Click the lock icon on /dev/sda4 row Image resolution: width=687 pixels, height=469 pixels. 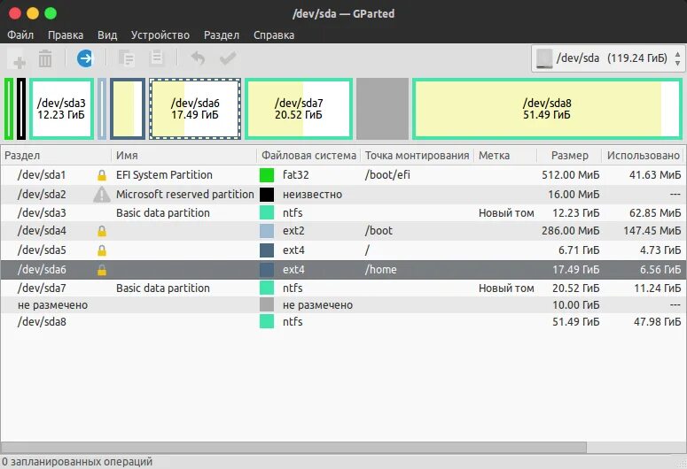[x=102, y=231]
